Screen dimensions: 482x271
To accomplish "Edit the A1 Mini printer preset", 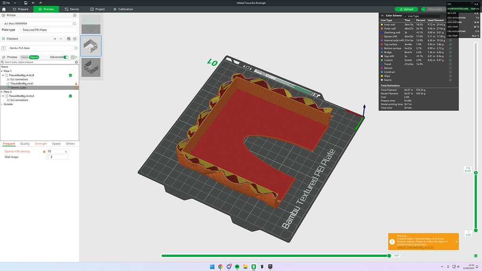I will 75,24.
